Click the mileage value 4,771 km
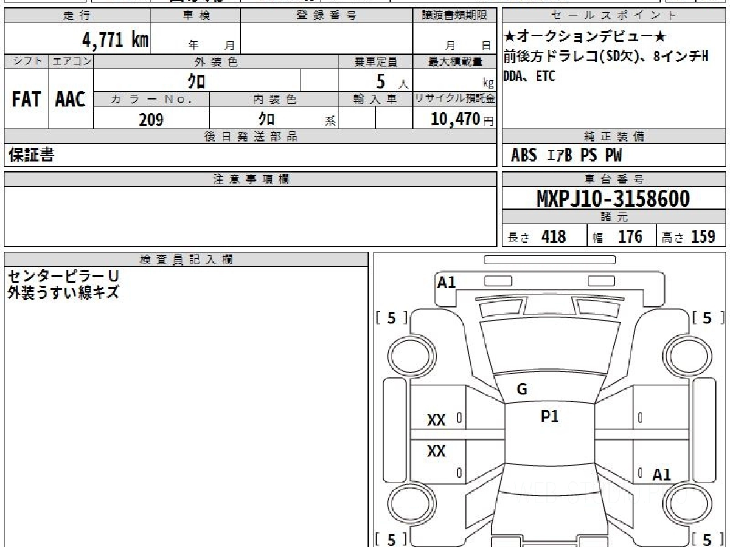Viewport: 730px width, 547px height. [115, 40]
